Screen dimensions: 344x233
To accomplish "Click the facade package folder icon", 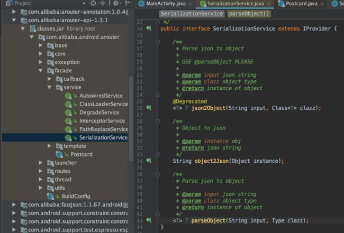I will (50, 71).
